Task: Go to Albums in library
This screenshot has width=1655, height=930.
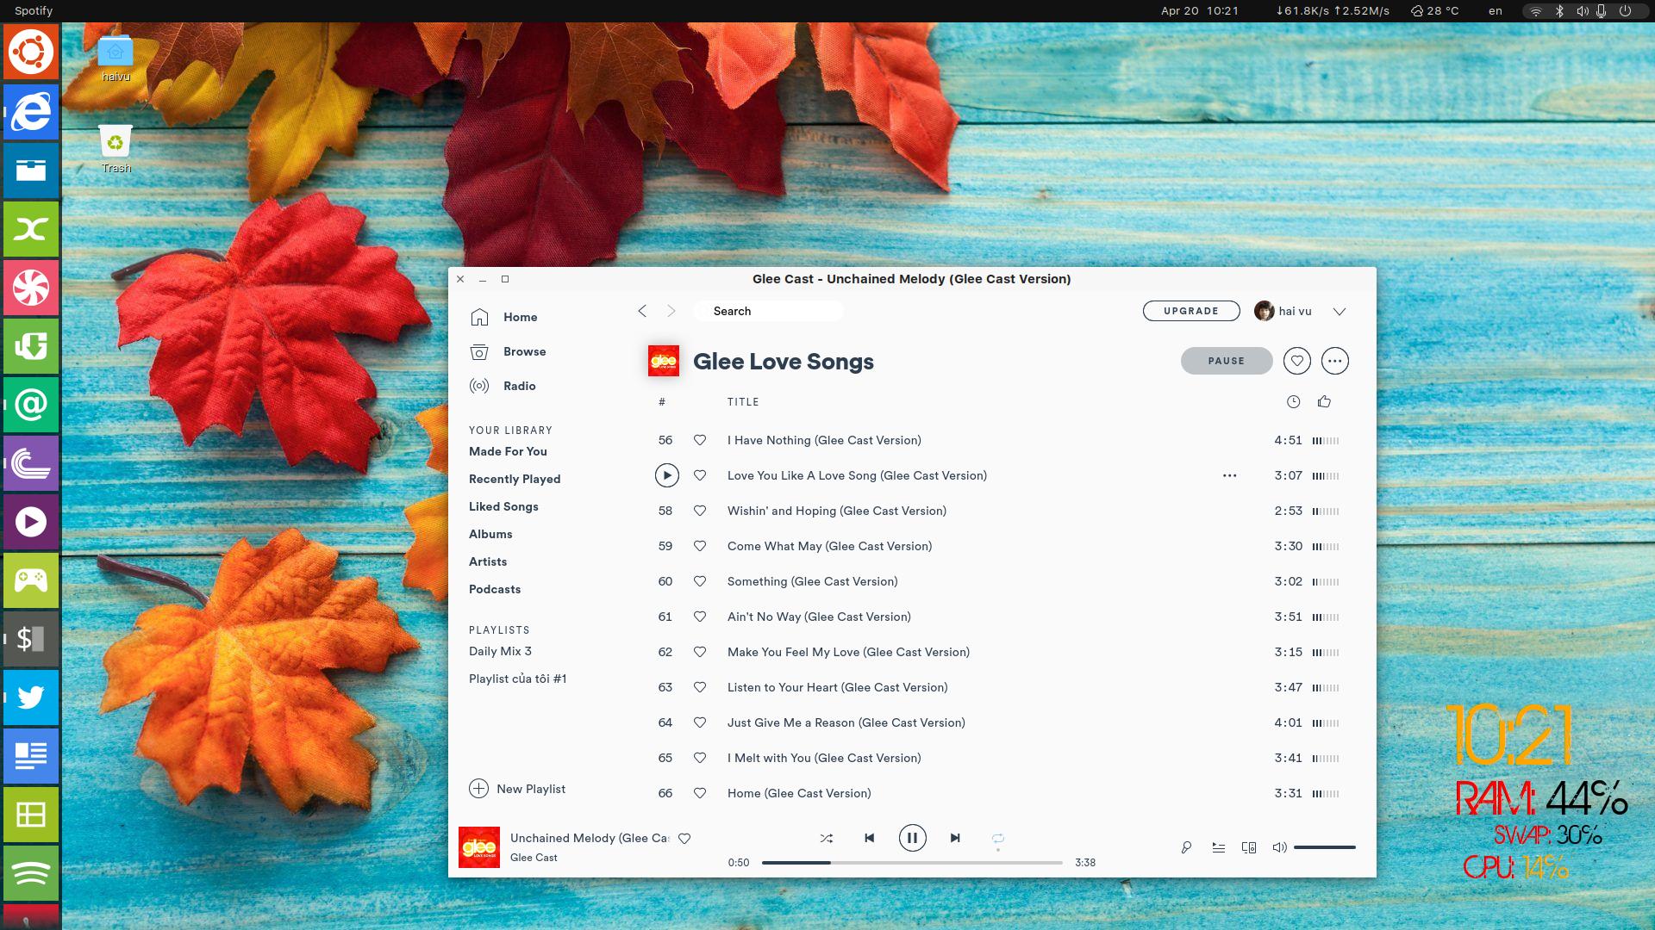Action: click(490, 534)
